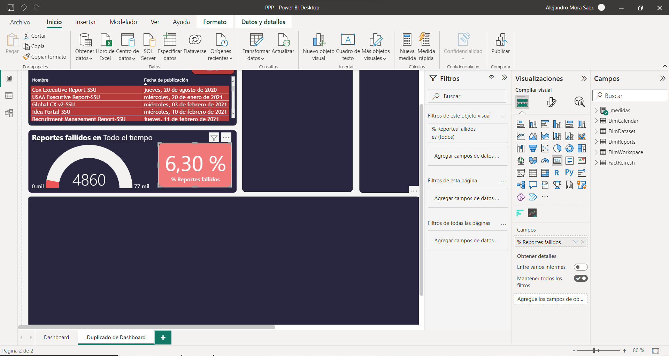Enable the Entre varios informes toggle

tap(580, 267)
